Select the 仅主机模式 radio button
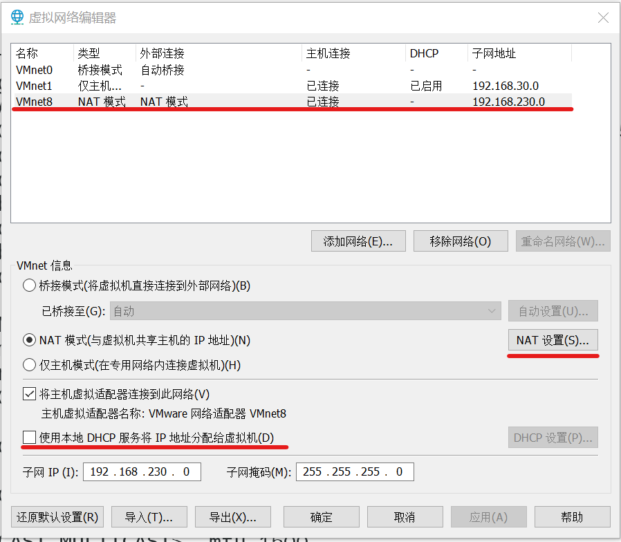Viewport: 621px width, 542px height. click(x=29, y=364)
